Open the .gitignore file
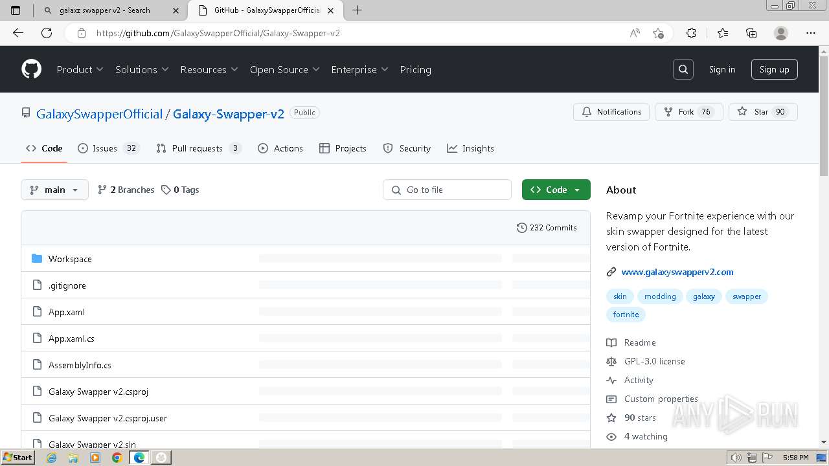The width and height of the screenshot is (829, 466). pyautogui.click(x=67, y=285)
